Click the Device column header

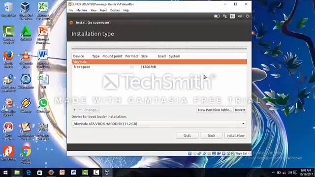(79, 56)
